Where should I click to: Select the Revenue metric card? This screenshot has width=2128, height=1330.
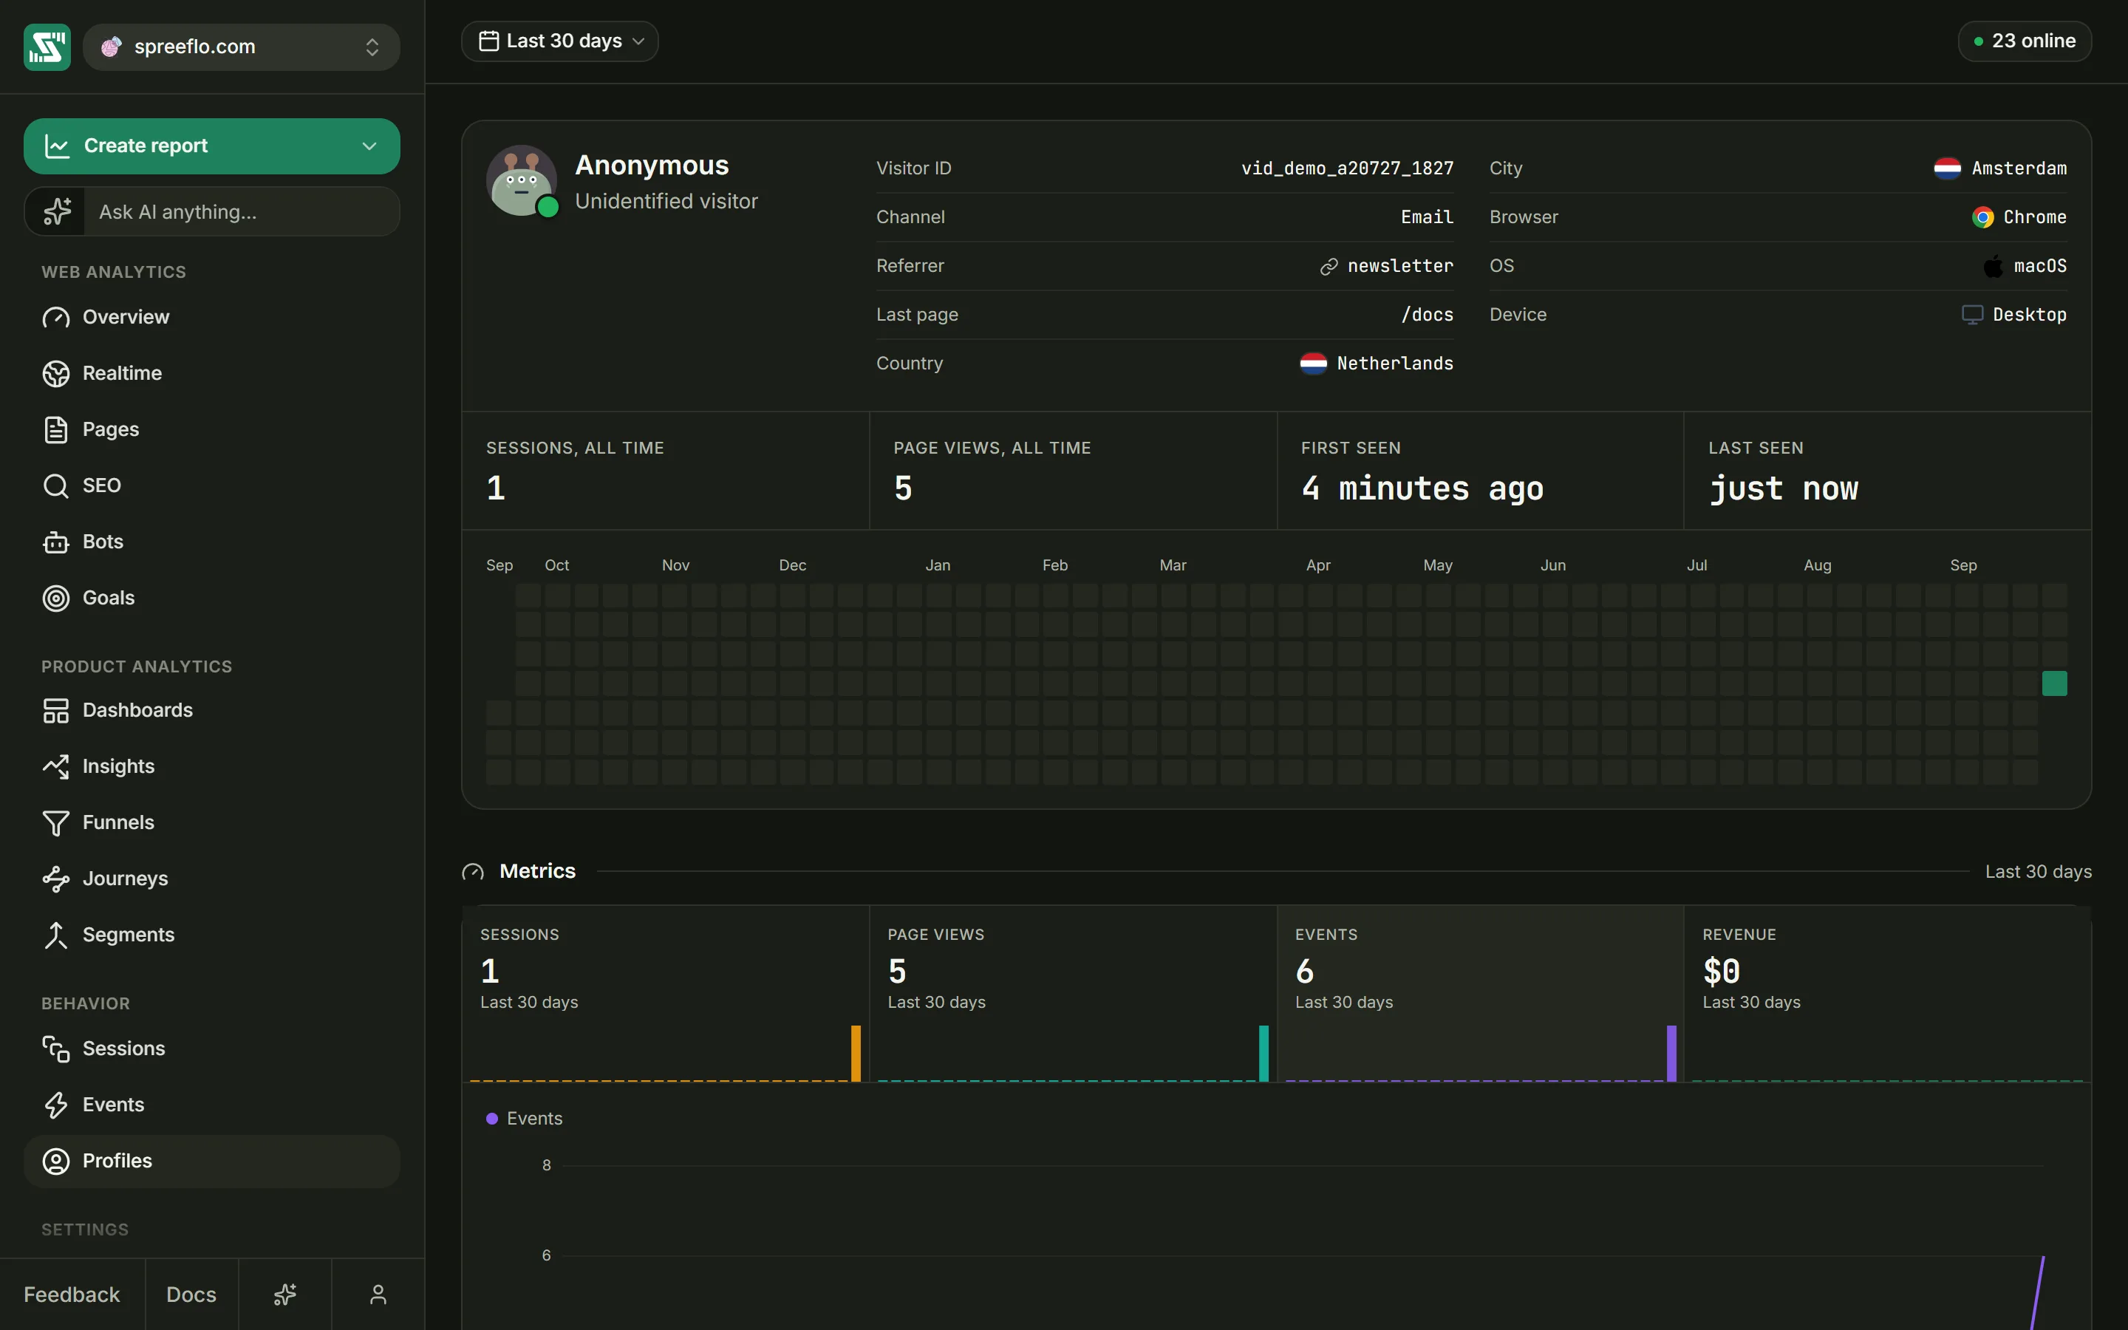1887,994
